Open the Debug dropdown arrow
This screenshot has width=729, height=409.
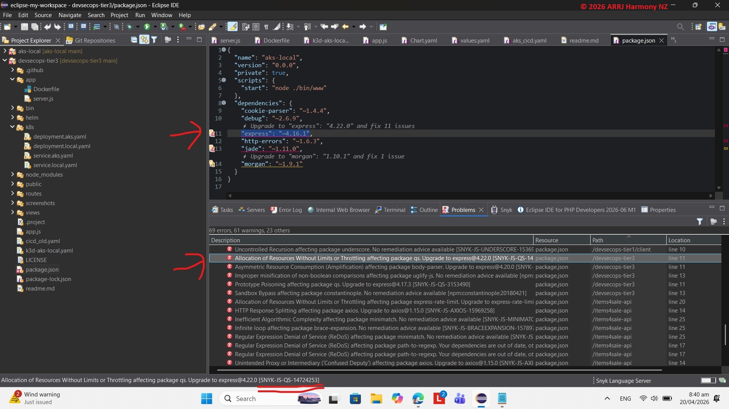137,27
